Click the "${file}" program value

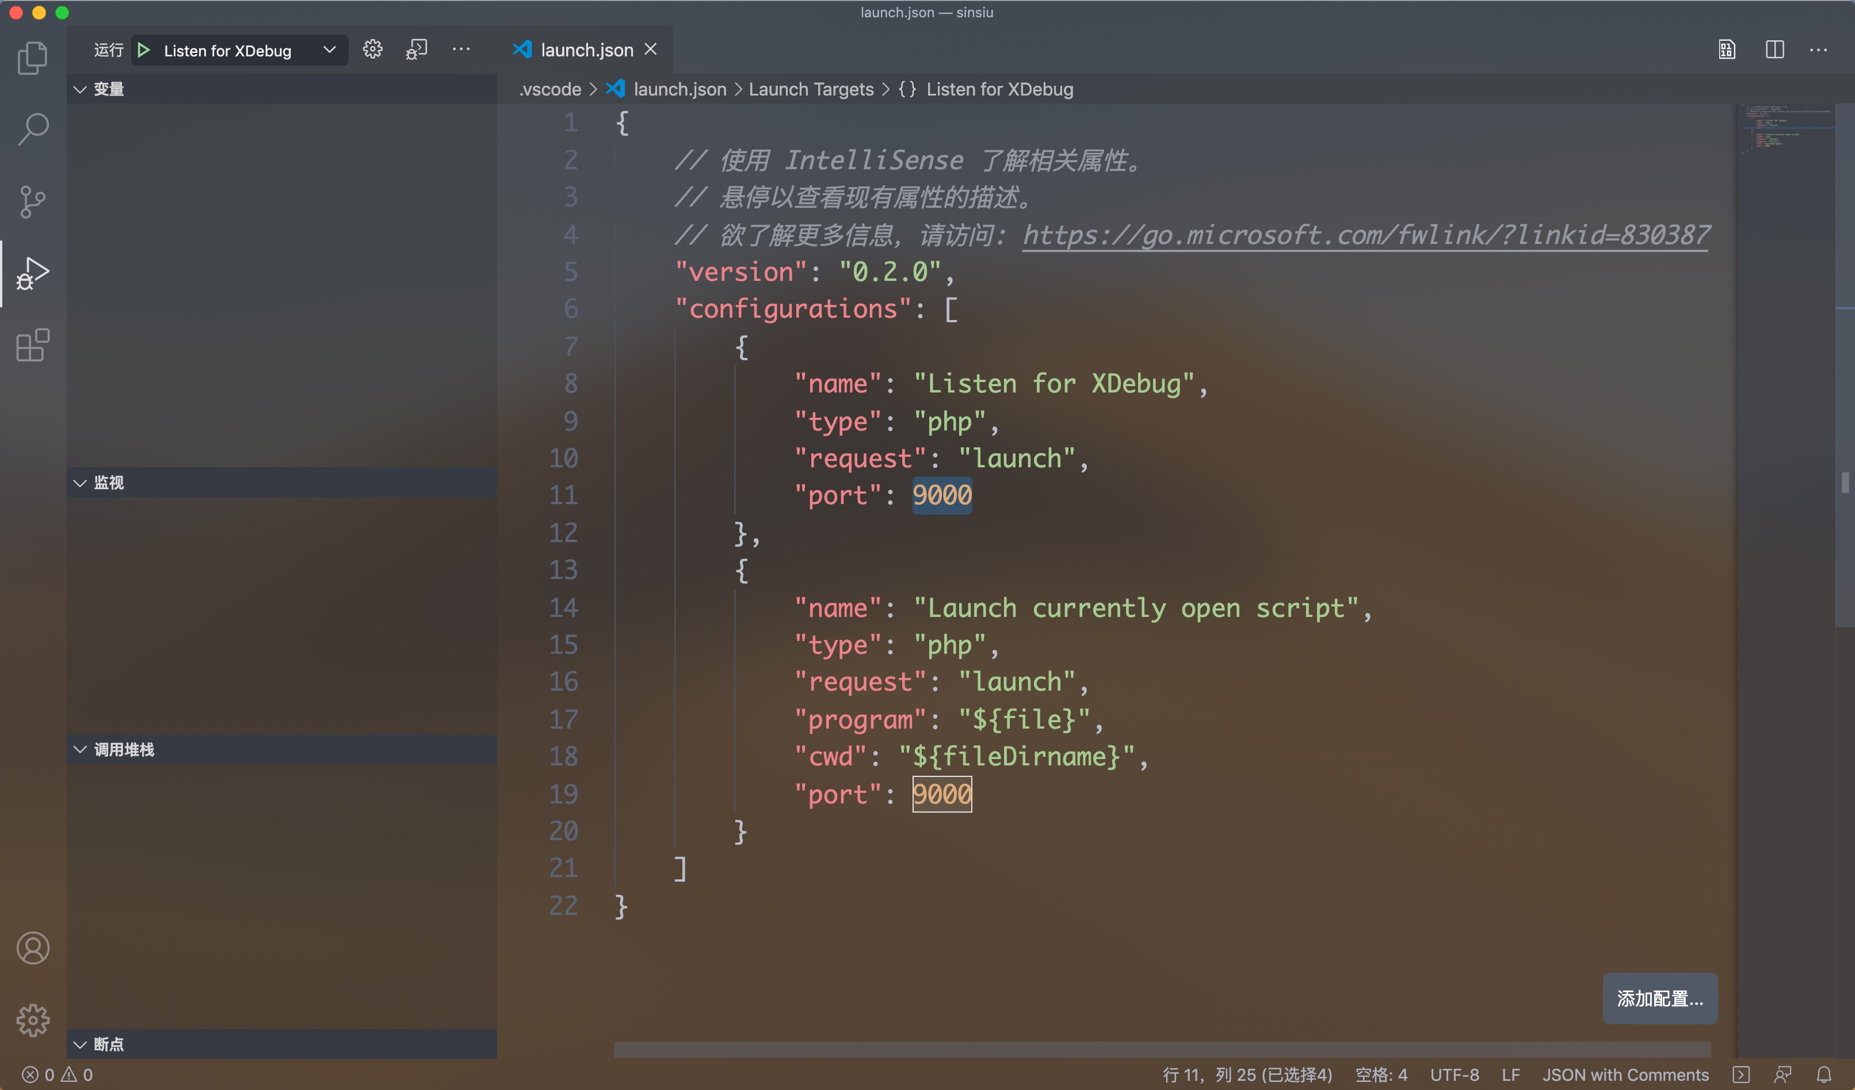pyautogui.click(x=1024, y=719)
